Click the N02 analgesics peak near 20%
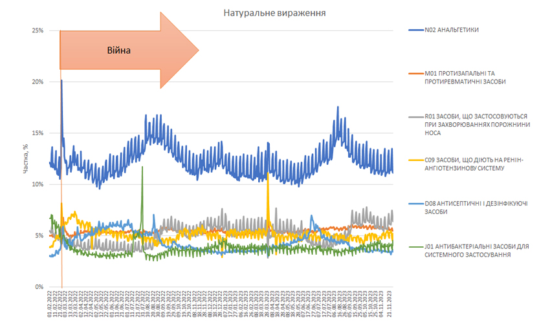Screen dimensions: 550x322 click(61, 81)
